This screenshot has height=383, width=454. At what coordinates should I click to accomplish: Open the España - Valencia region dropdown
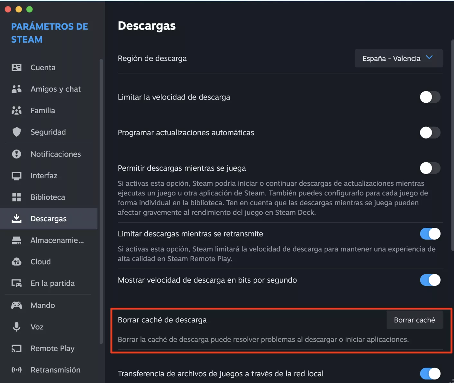tap(398, 58)
